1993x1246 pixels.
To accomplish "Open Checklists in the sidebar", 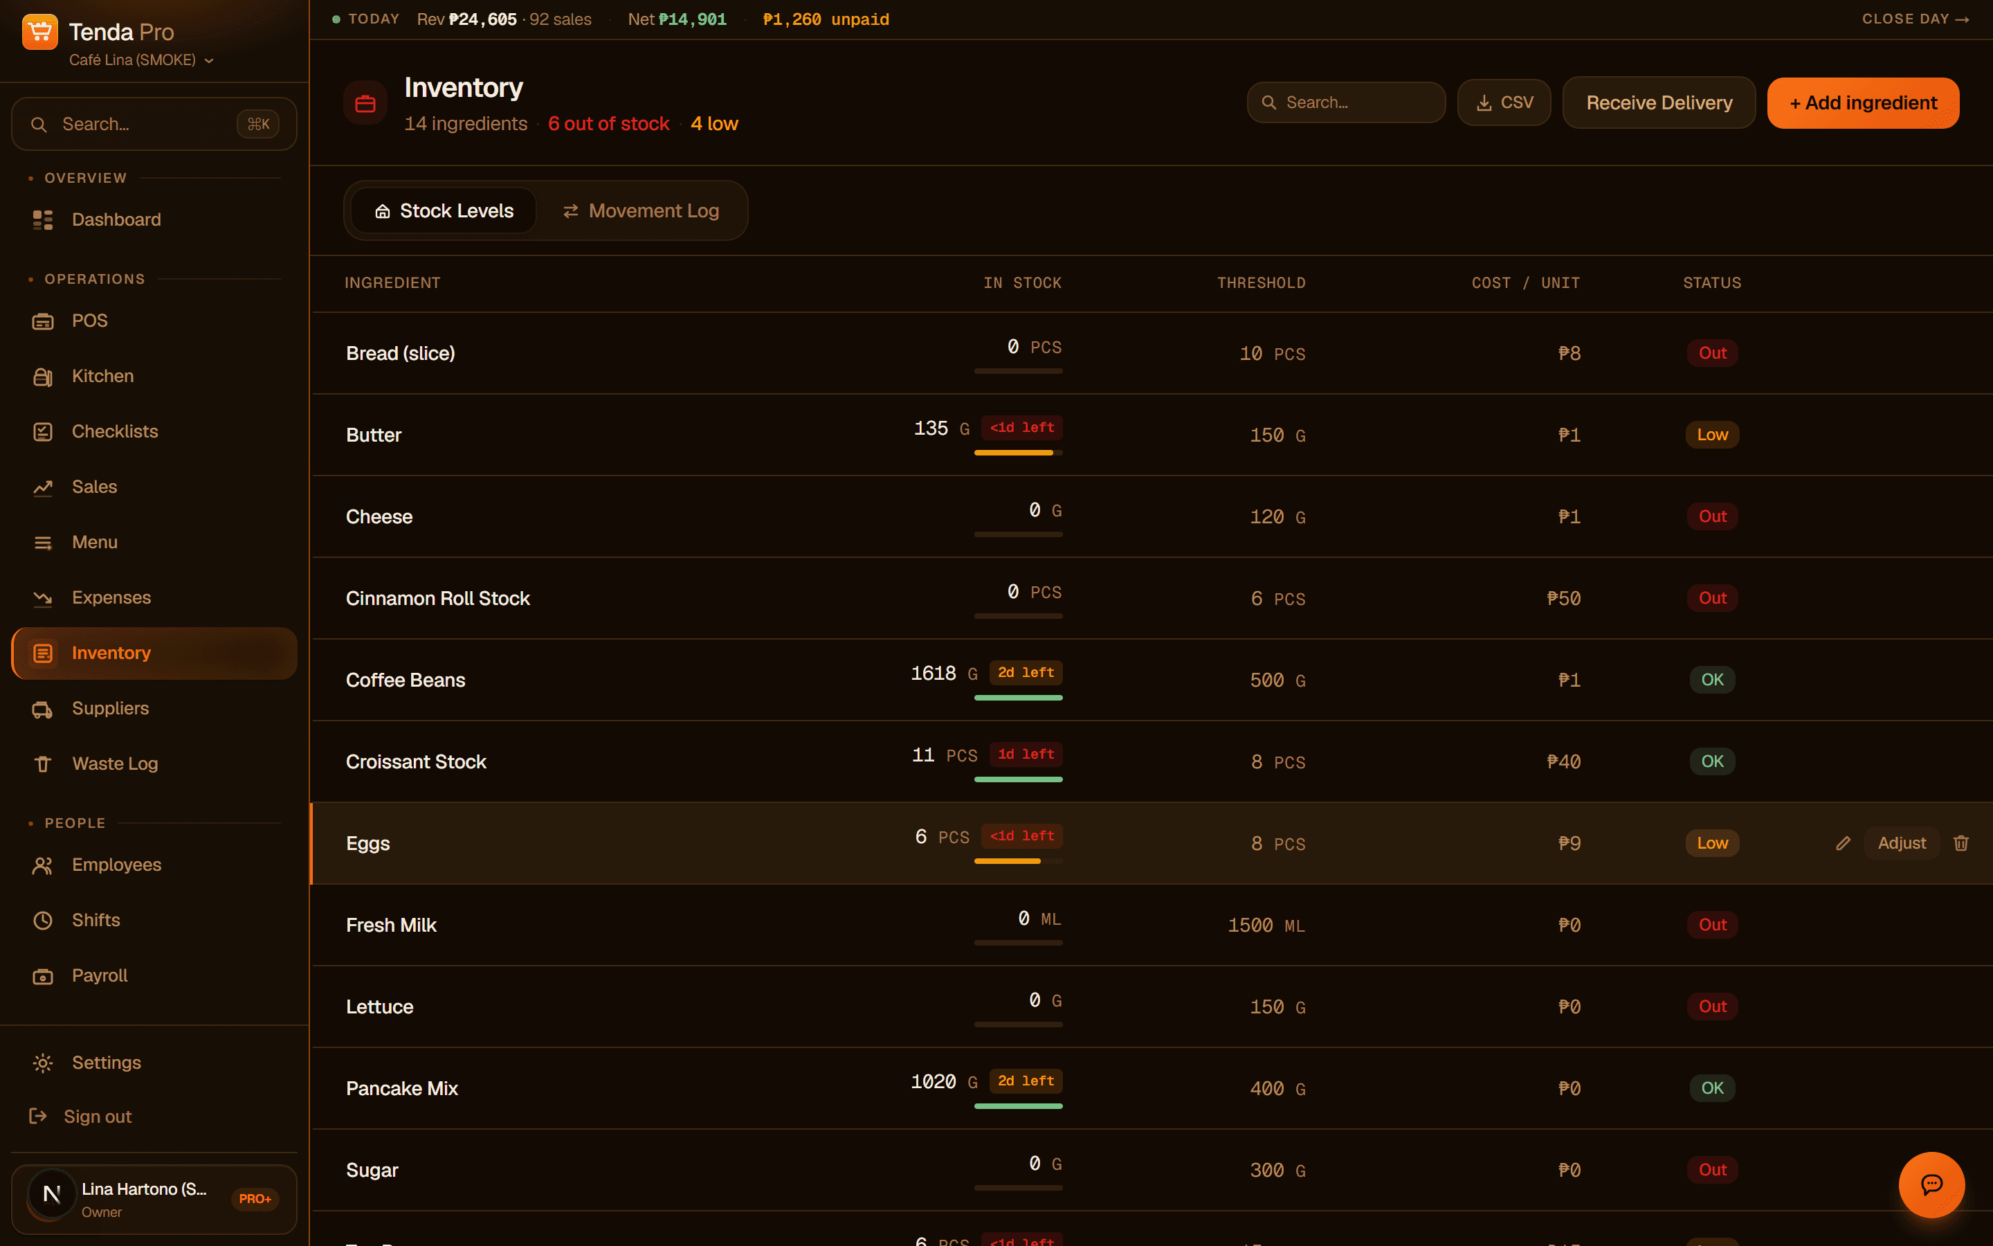I will pos(154,431).
